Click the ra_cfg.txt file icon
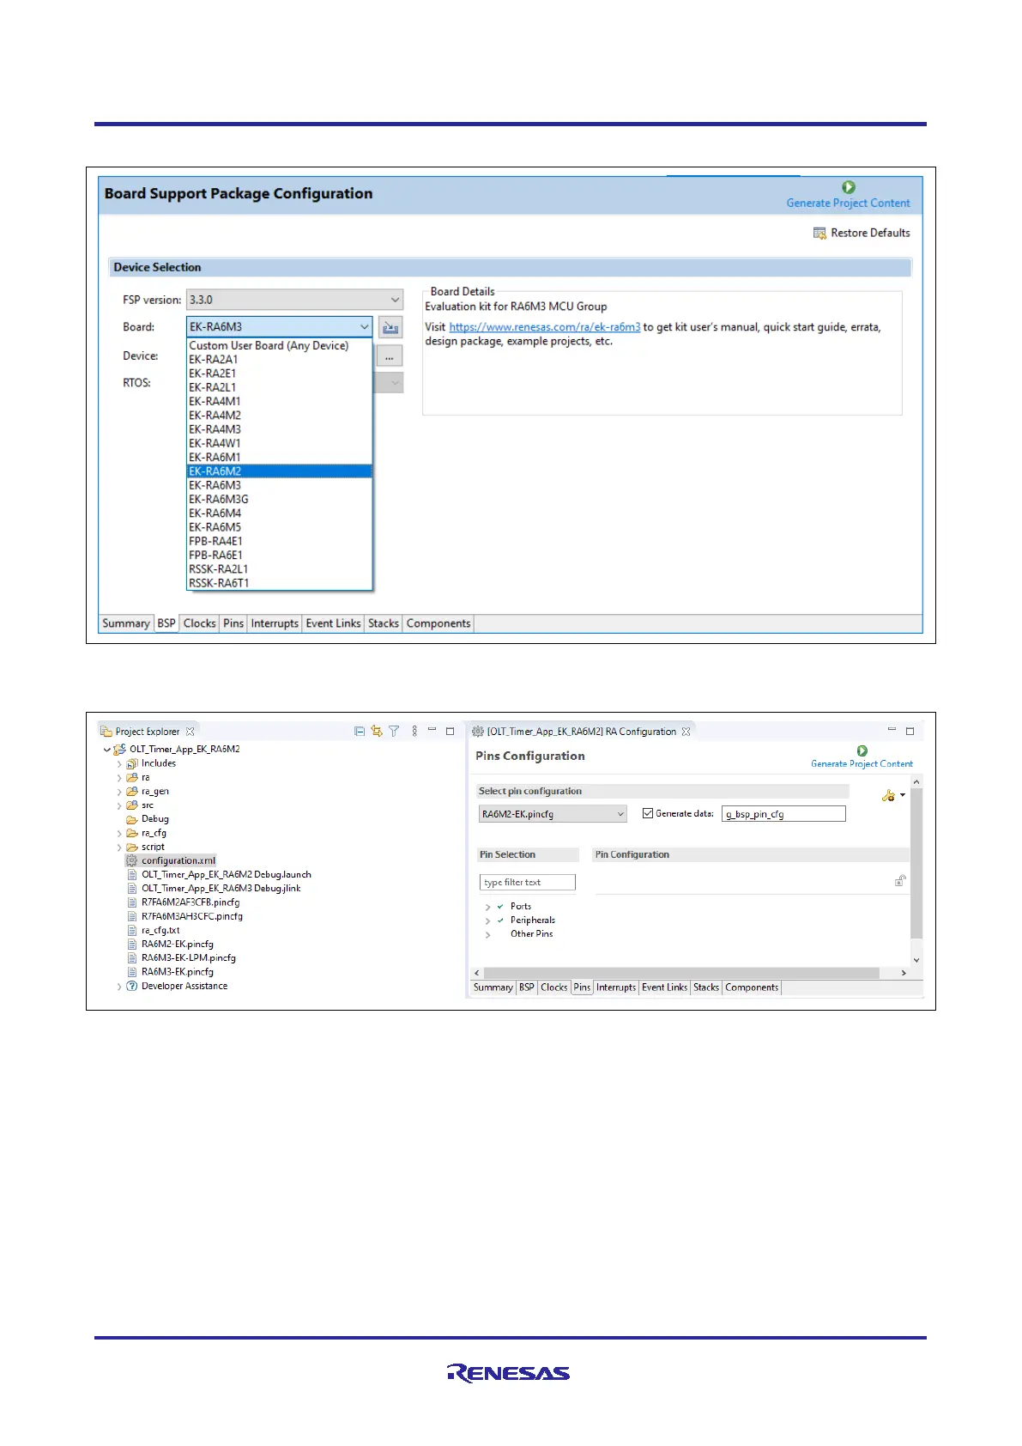This screenshot has height=1446, width=1022. click(132, 930)
